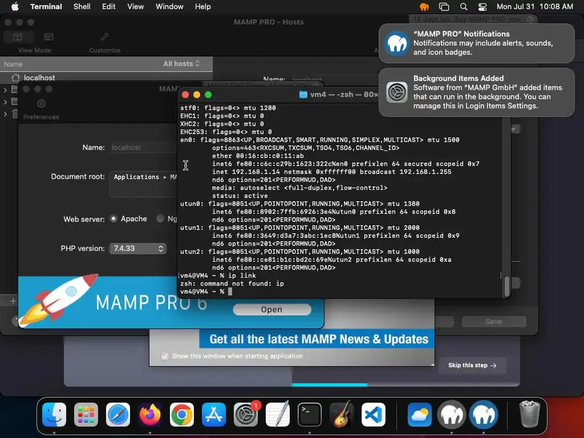Launch Safari from the Dock

click(118, 415)
